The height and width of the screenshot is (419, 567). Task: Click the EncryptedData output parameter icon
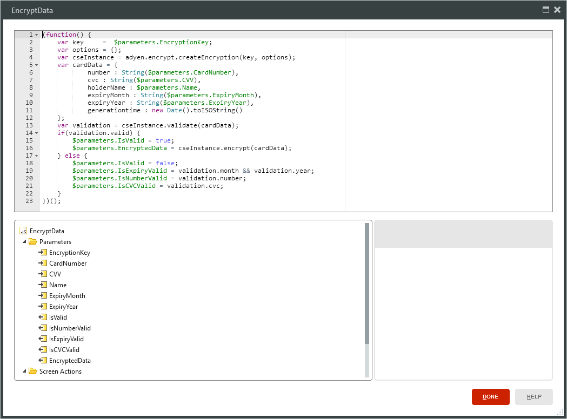[x=43, y=361]
